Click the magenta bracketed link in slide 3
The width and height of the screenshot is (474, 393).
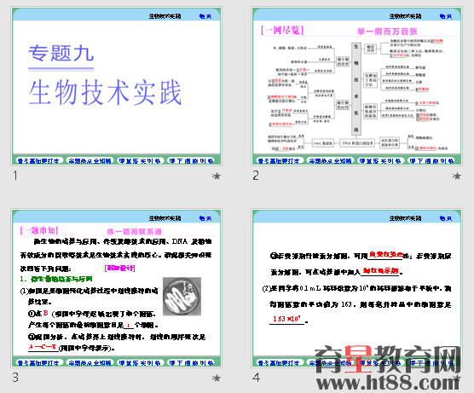pyautogui.click(x=119, y=269)
